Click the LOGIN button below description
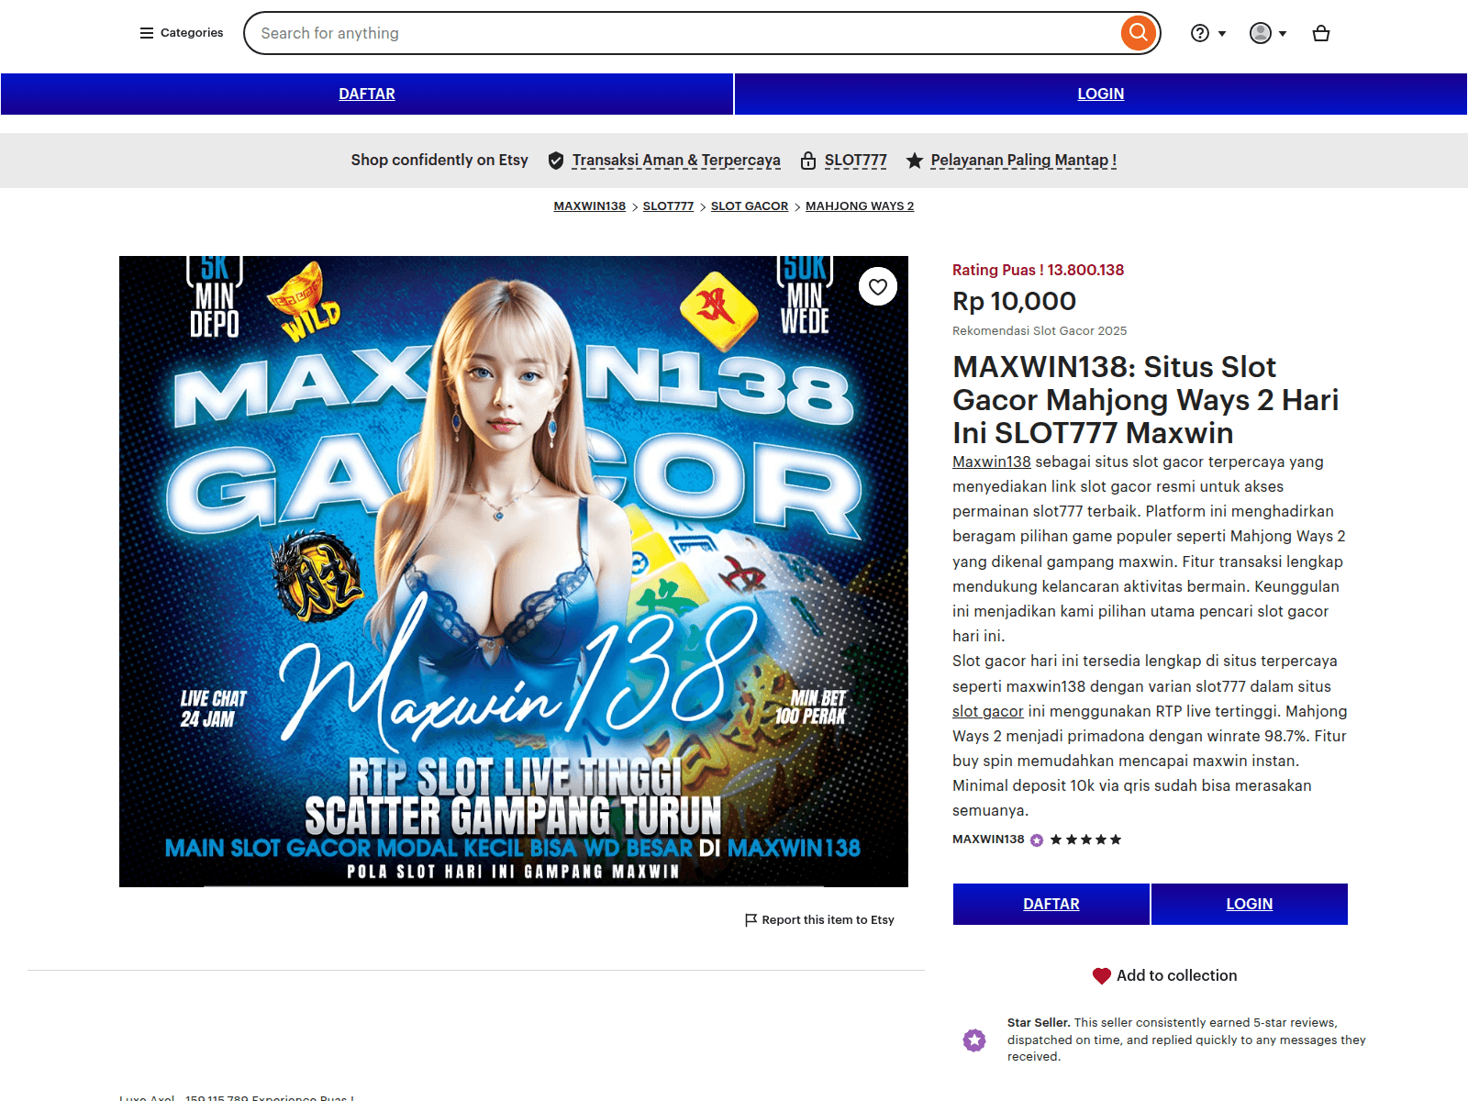1468x1101 pixels. 1250,904
